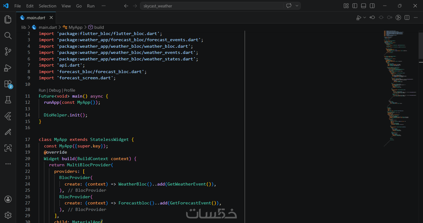Open the Selection menu
The height and width of the screenshot is (223, 423).
click(47, 6)
